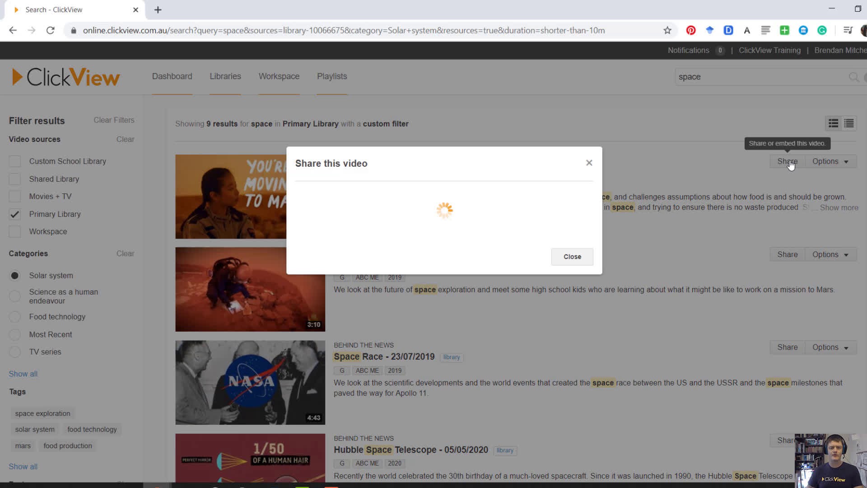
Task: Click Share for Space Race video
Action: 788,347
